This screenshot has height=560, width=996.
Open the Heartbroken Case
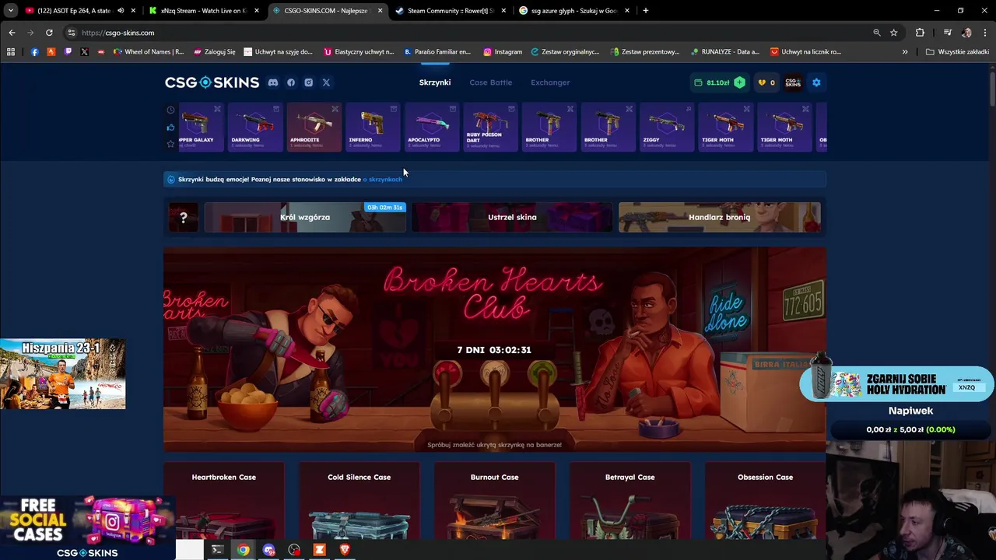tap(224, 502)
